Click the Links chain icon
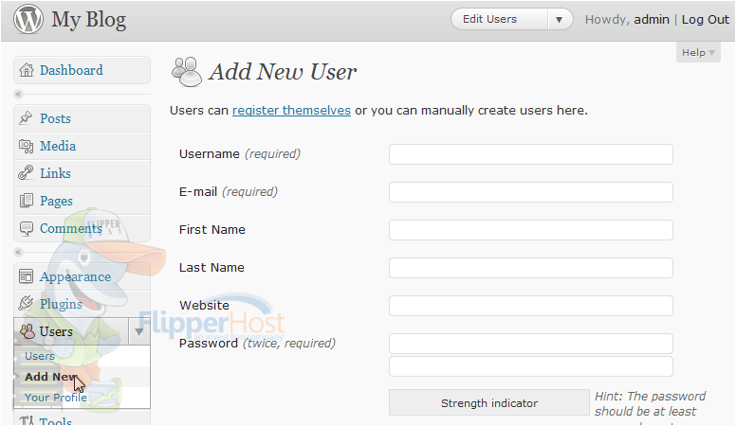The image size is (736, 426). click(26, 173)
